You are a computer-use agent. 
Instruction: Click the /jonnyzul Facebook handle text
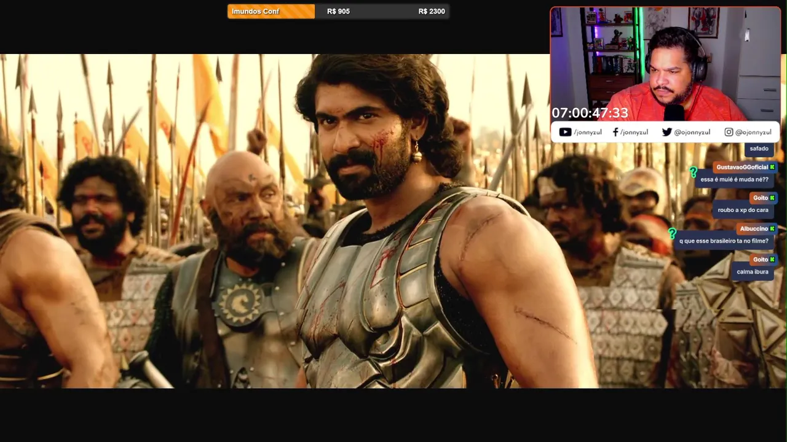pyautogui.click(x=634, y=132)
